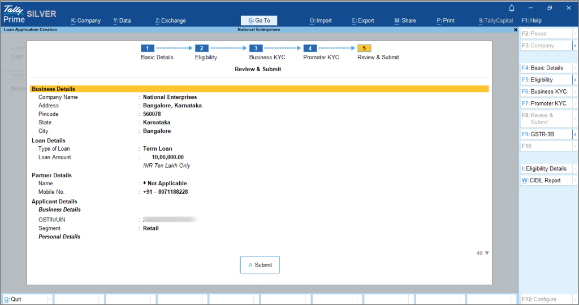Click the scroll-down arrow showing 40 more
The image size is (579, 305).
click(x=483, y=254)
